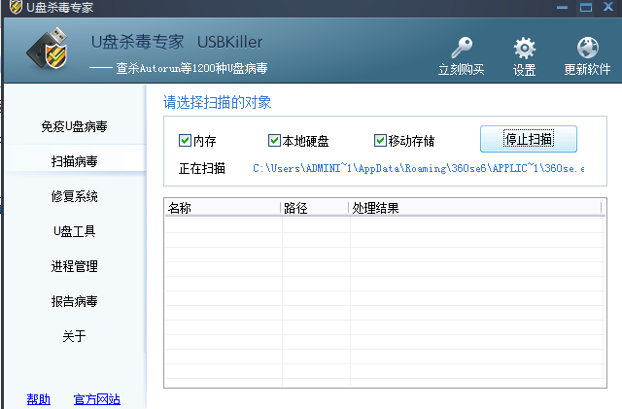Select the 扫描病毒 sidebar item

[x=74, y=161]
